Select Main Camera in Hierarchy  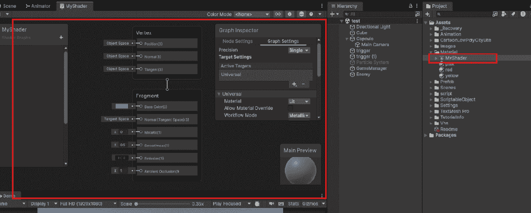click(375, 45)
